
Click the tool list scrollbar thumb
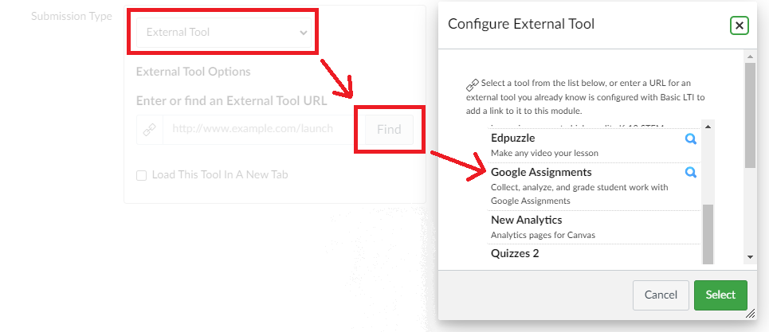tap(708, 231)
